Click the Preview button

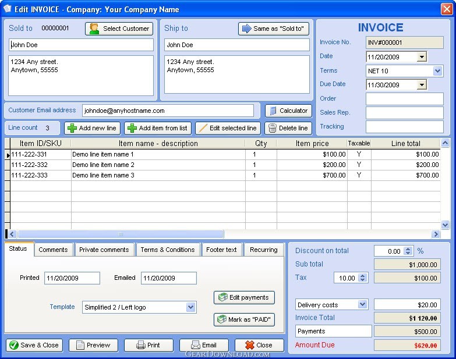coord(93,345)
